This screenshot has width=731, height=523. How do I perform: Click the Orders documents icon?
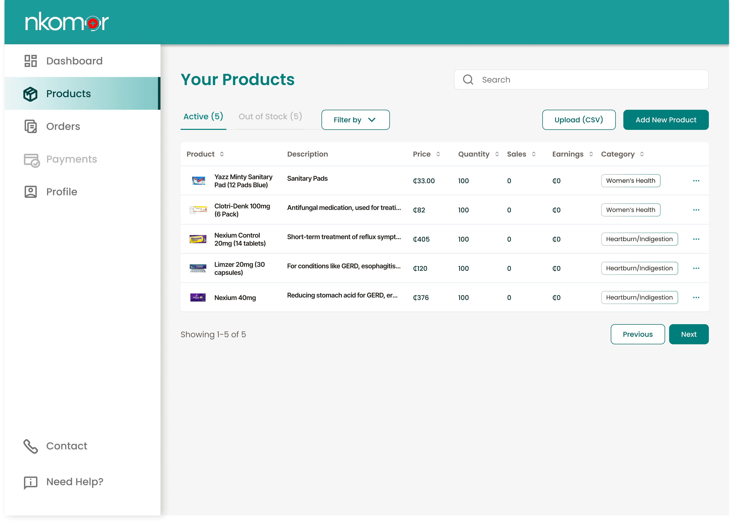[31, 126]
